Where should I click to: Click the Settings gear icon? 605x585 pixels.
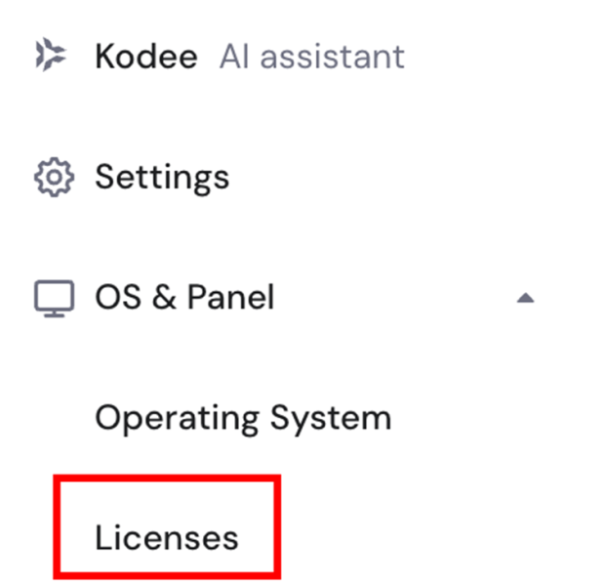tap(54, 178)
